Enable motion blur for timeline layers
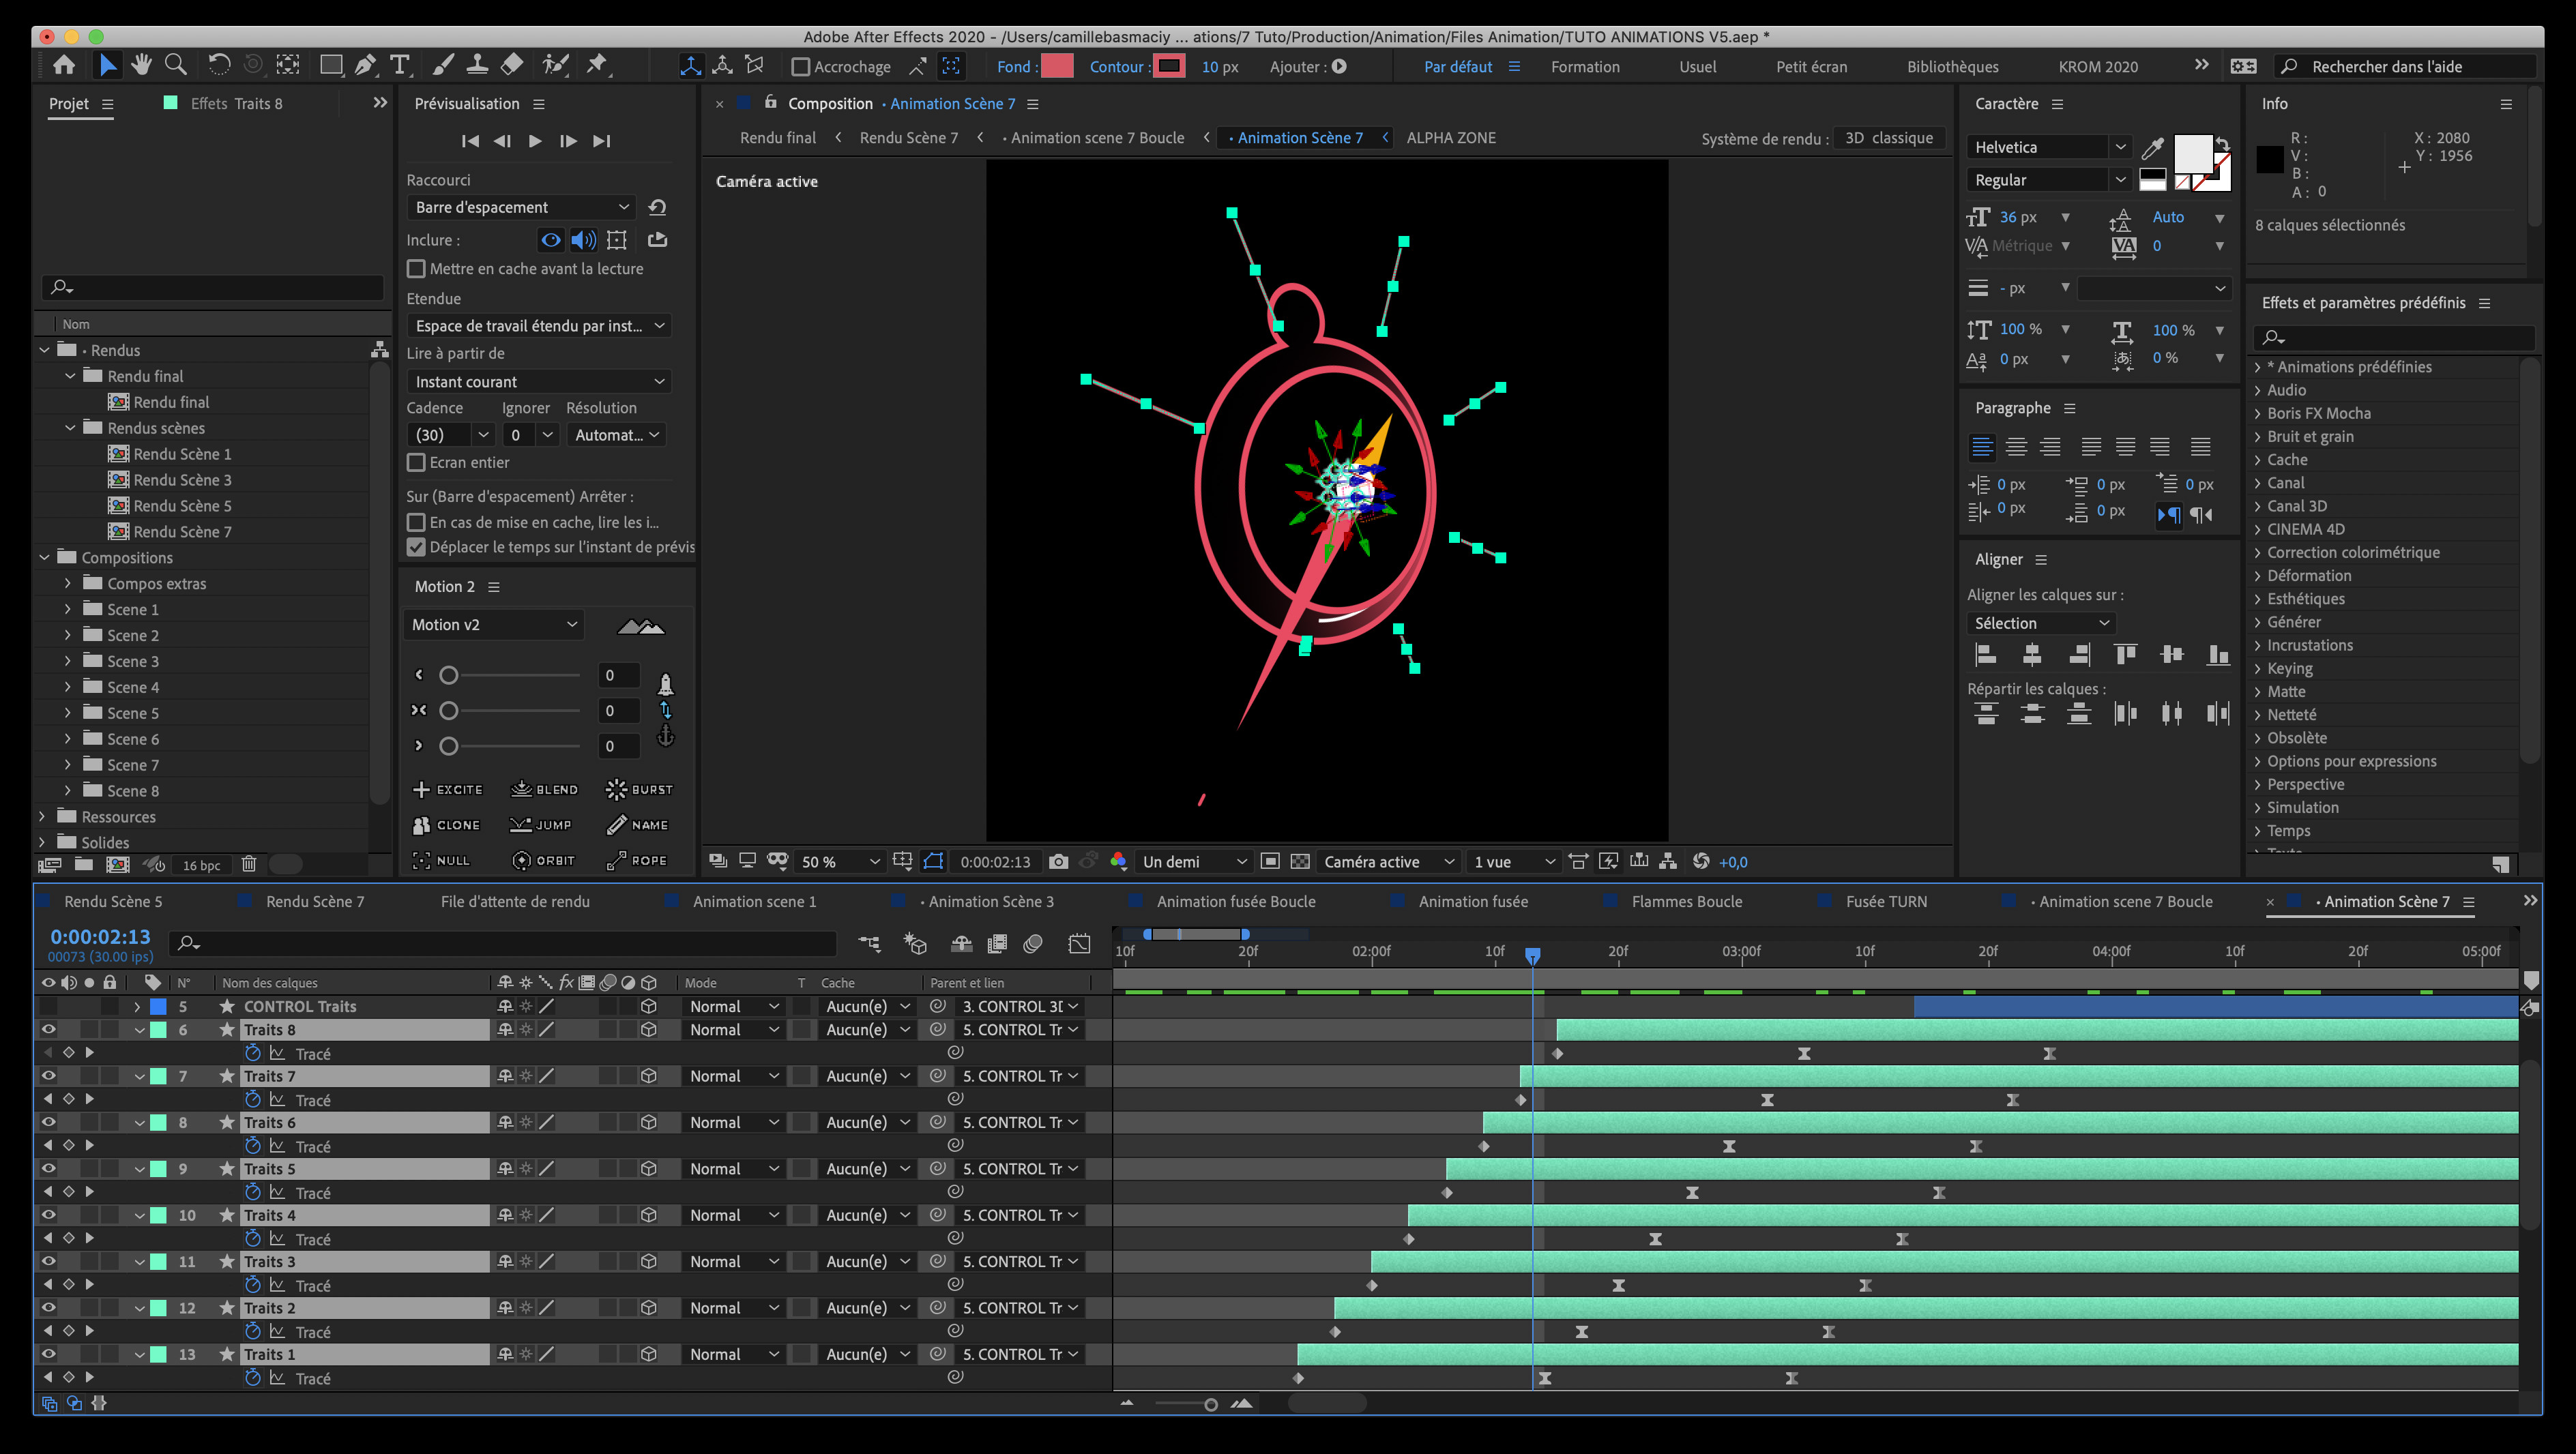 [x=1033, y=943]
